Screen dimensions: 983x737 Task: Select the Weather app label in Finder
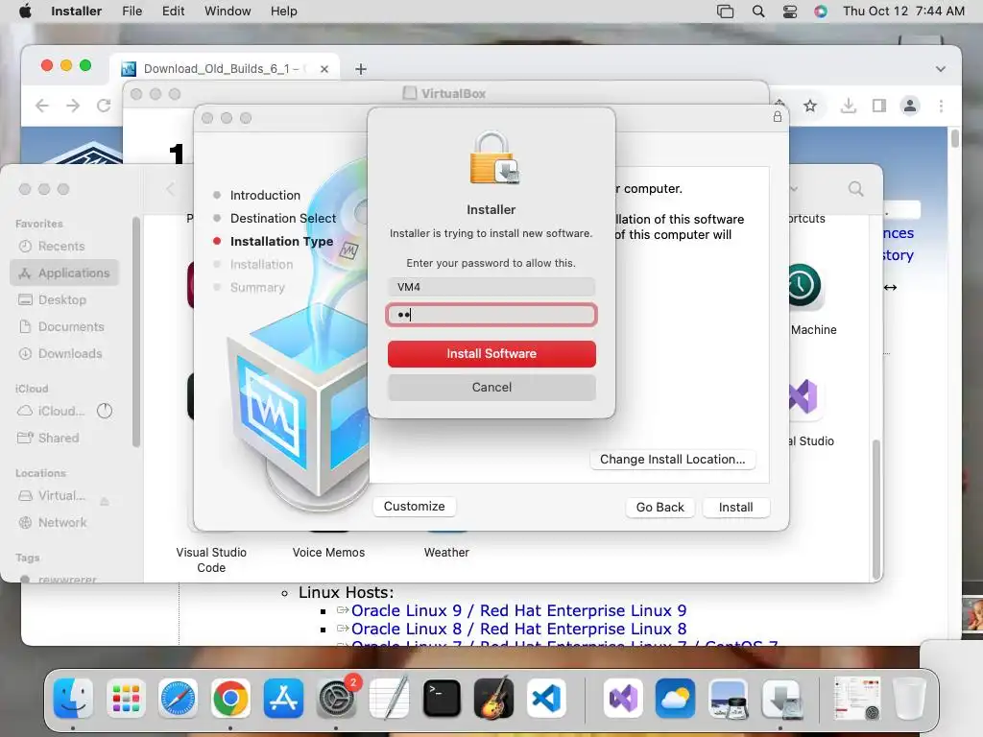(x=446, y=553)
